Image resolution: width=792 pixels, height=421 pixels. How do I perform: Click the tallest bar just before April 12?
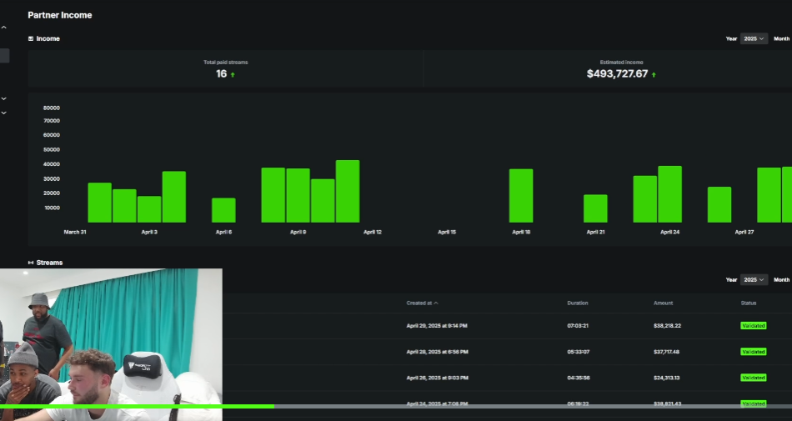(x=348, y=191)
